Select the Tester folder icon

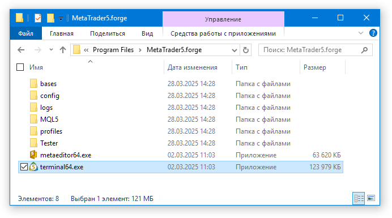[x=33, y=143]
